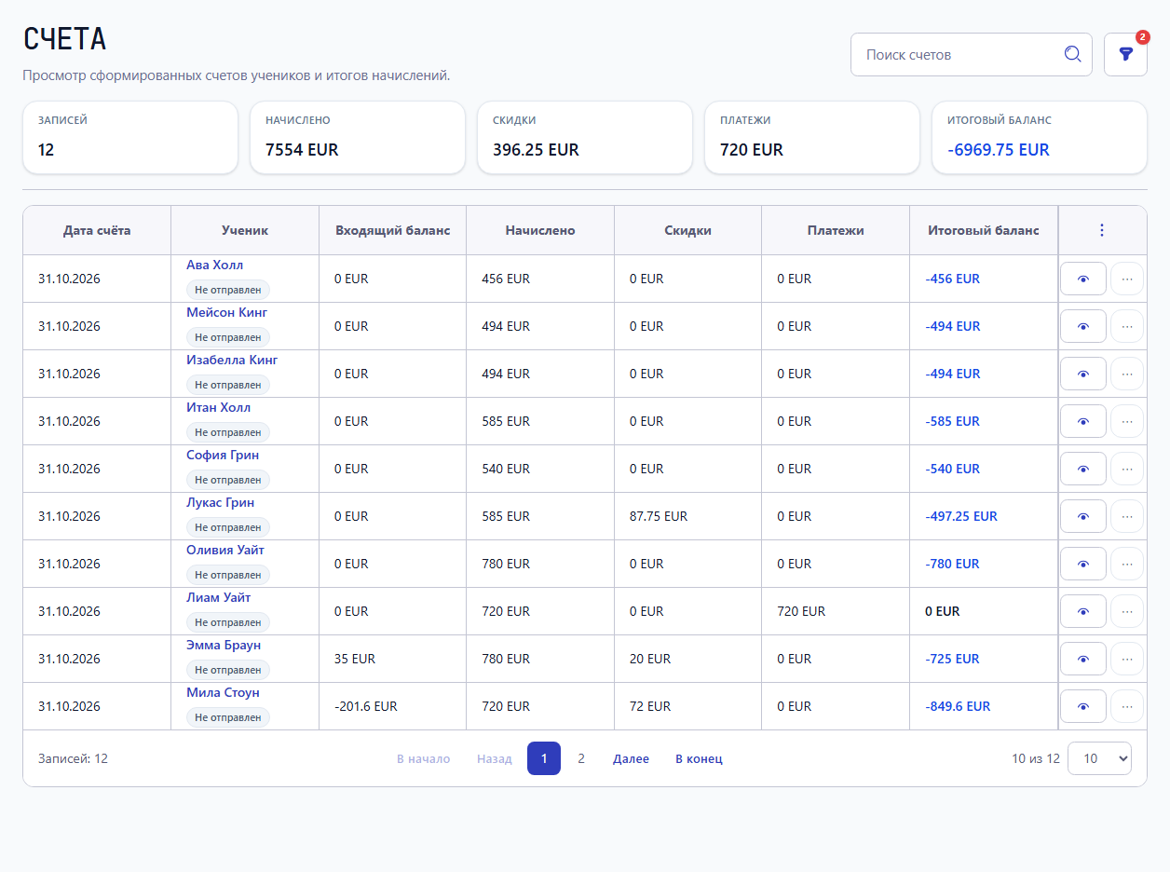Open more actions for Мейсон Кинг row
Screen dimensions: 1170x872
1127,326
